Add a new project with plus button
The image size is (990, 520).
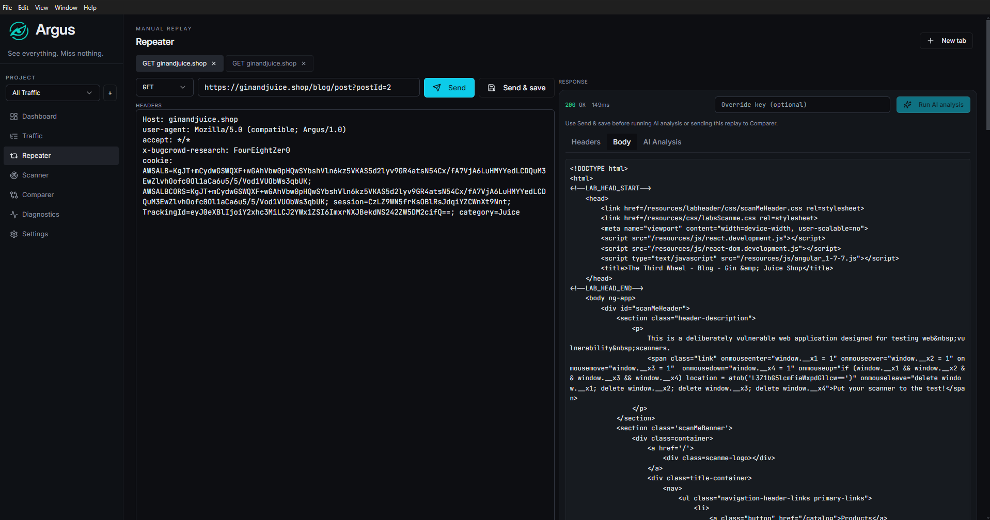[110, 93]
